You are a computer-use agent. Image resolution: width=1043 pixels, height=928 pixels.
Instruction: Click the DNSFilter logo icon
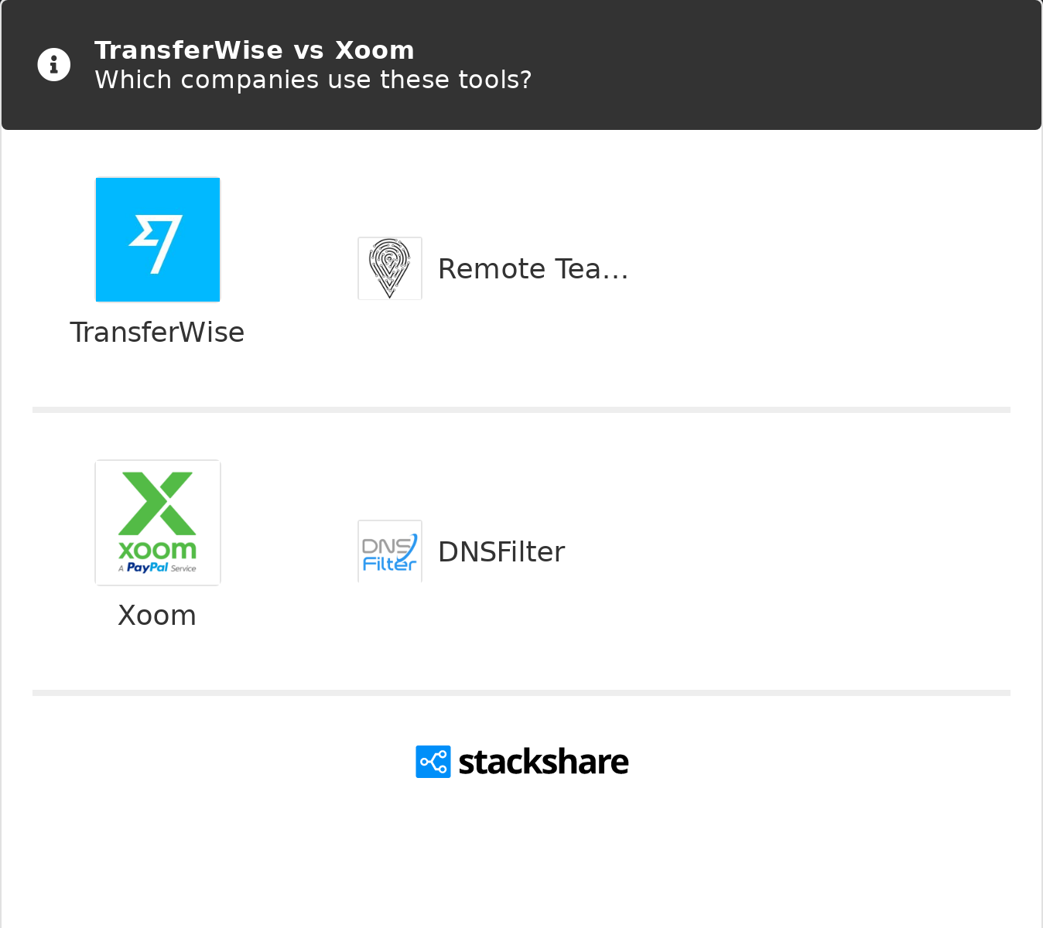(x=390, y=551)
